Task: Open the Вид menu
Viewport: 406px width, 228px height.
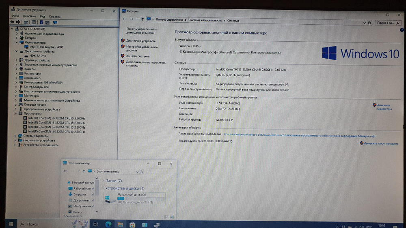Action: point(42,17)
